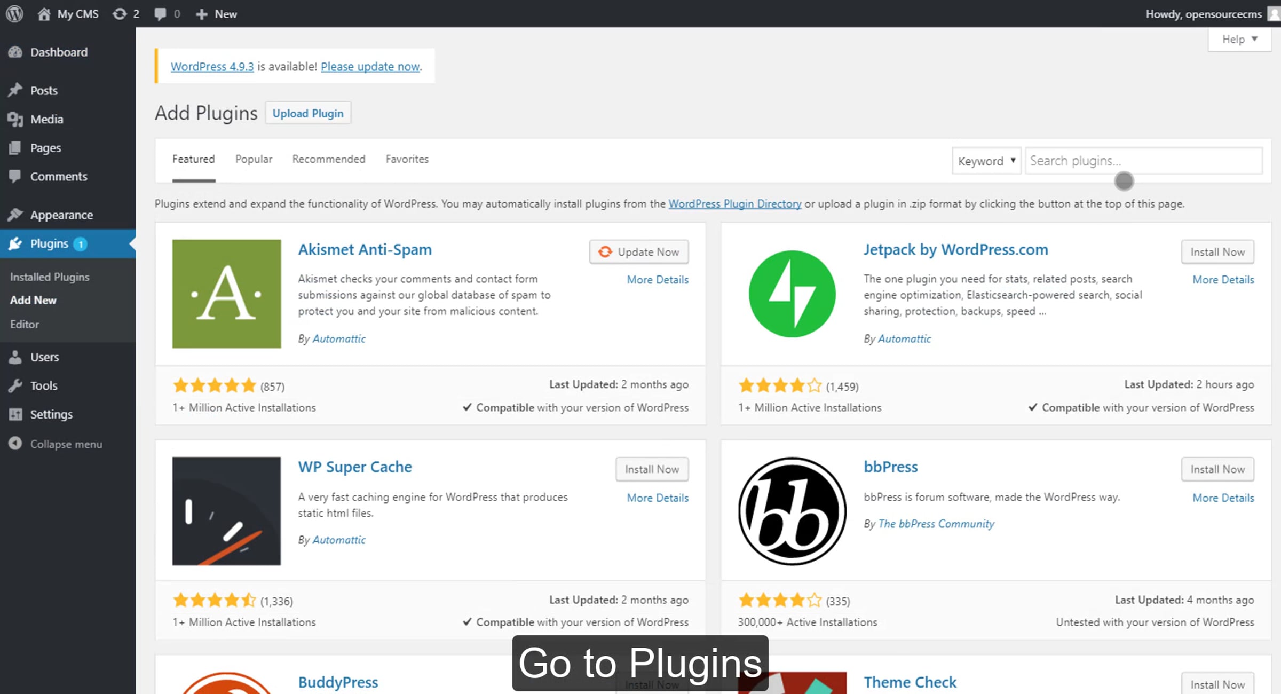The width and height of the screenshot is (1281, 694).
Task: Open the Akismet Anti-Spam title link
Action: coord(365,249)
